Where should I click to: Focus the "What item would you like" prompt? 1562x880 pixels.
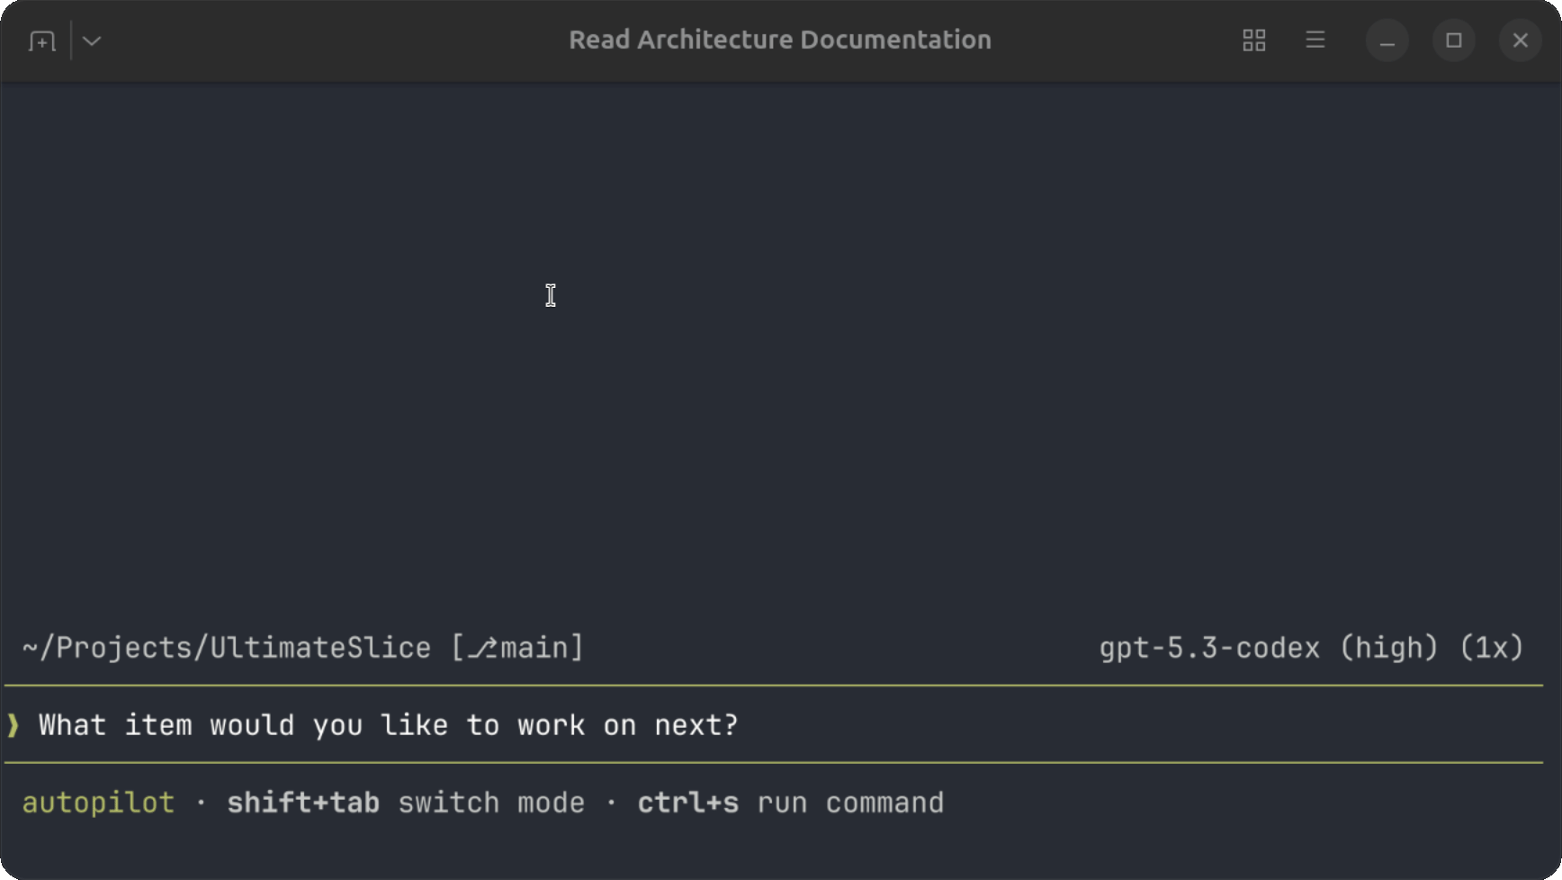click(x=388, y=725)
